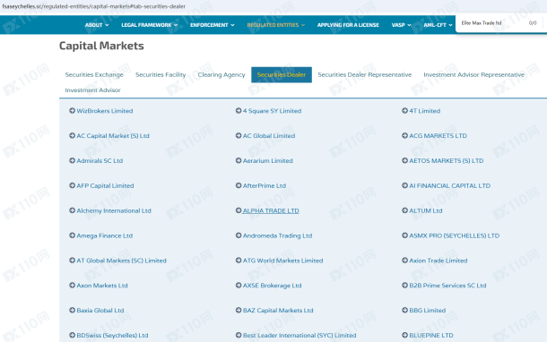Switch to Securities Dealer Representative tab
This screenshot has height=342, width=547.
point(365,74)
